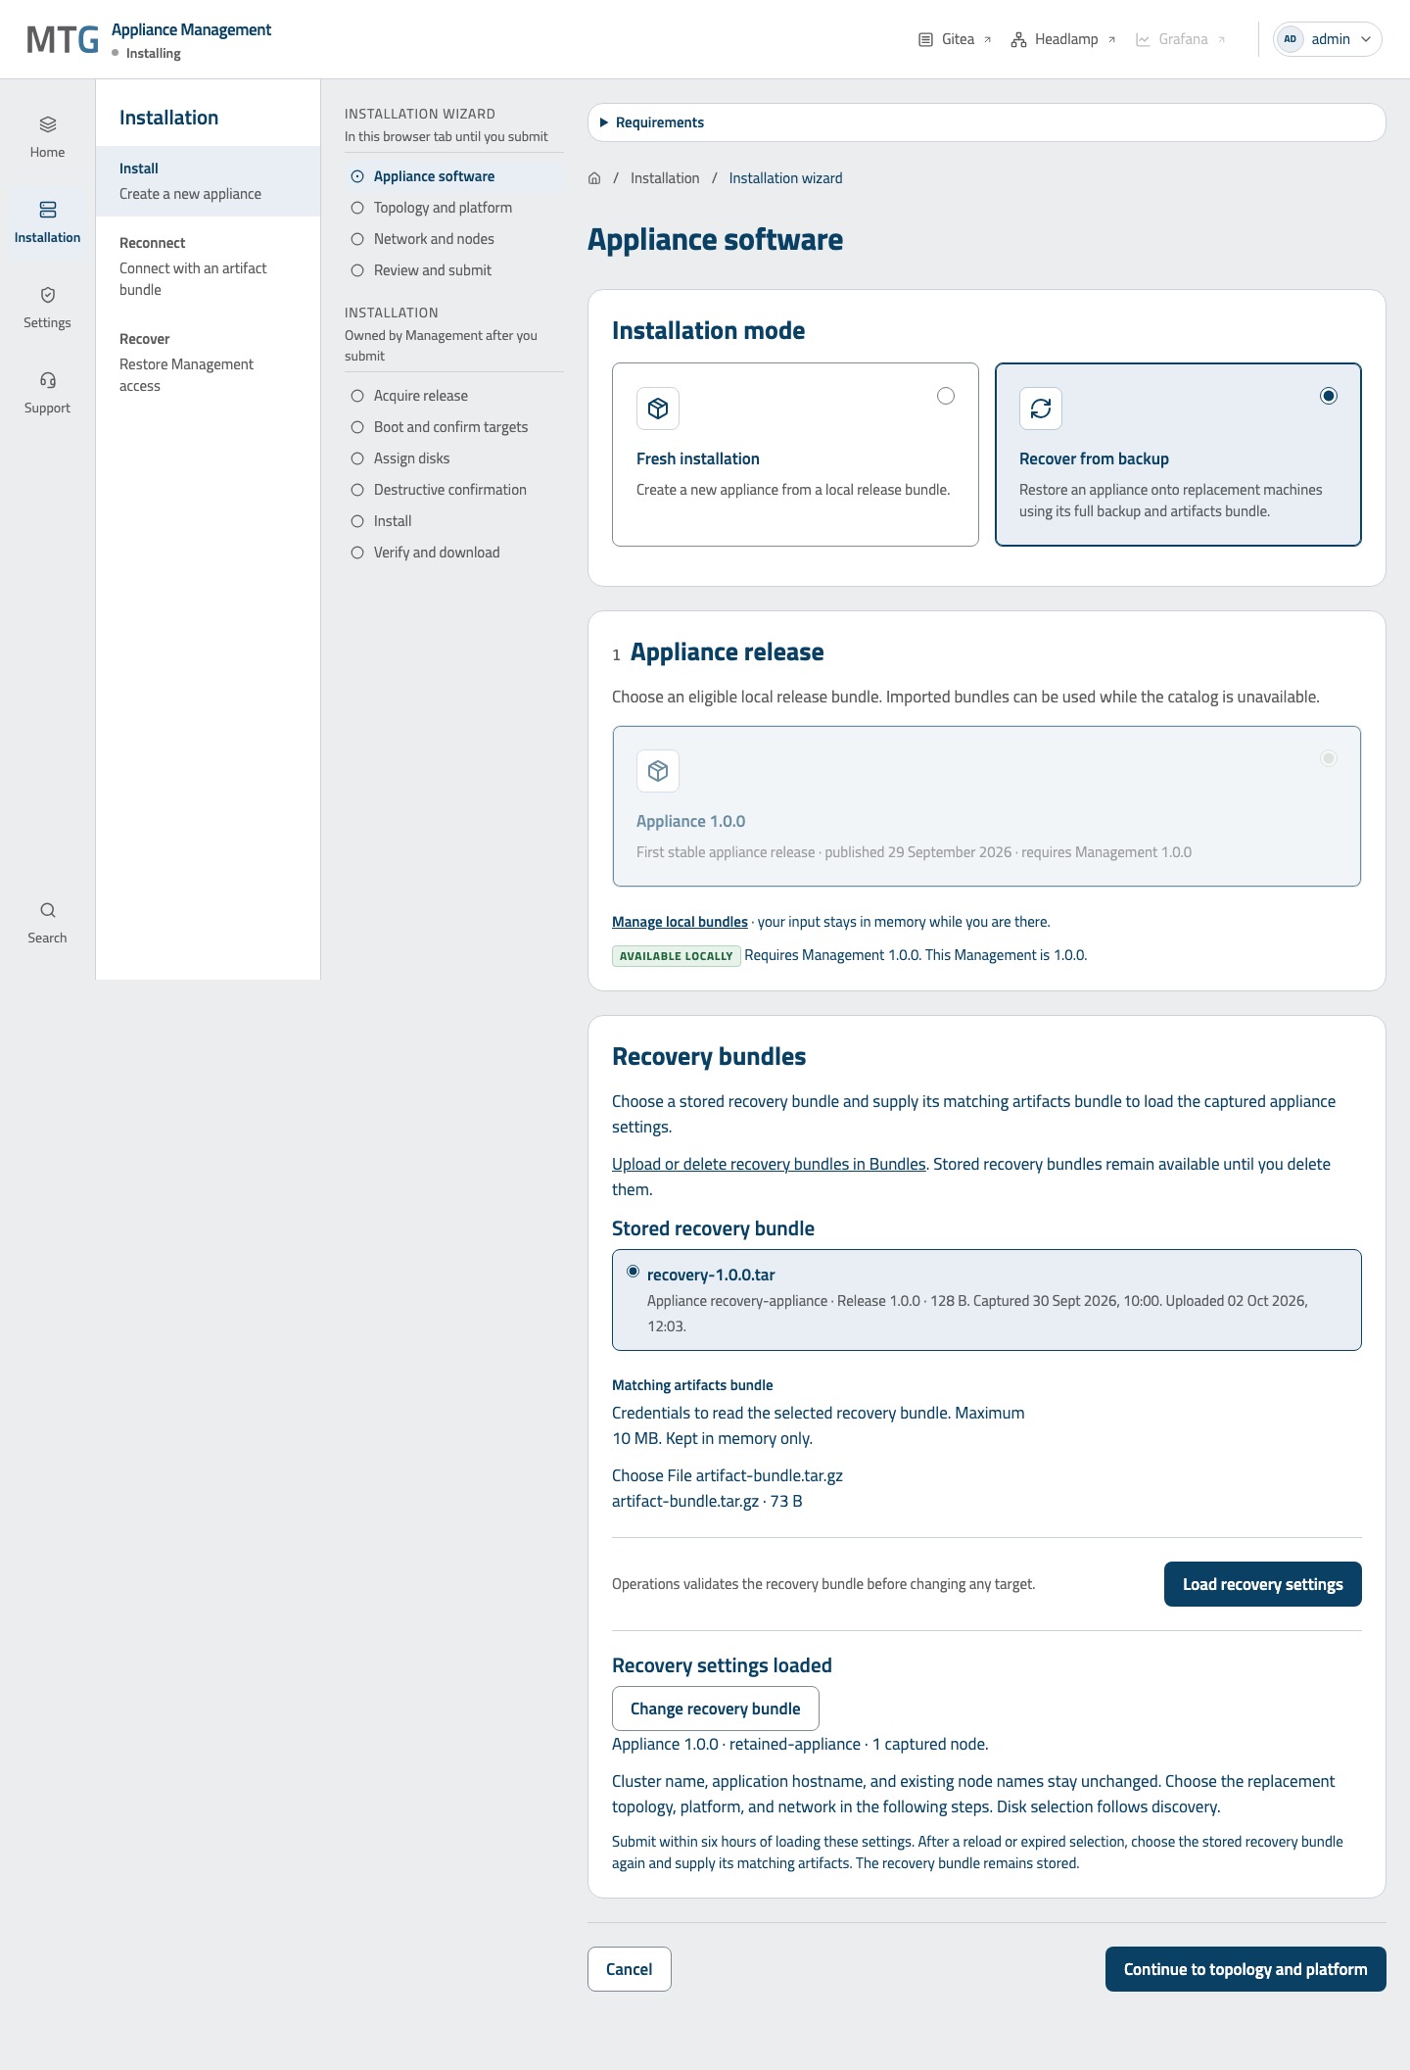Screen dimensions: 1410x2070
Task: Click the Fresh installation box icon
Action: coord(658,409)
